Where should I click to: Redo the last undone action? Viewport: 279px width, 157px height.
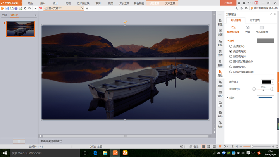[x=30, y=9]
